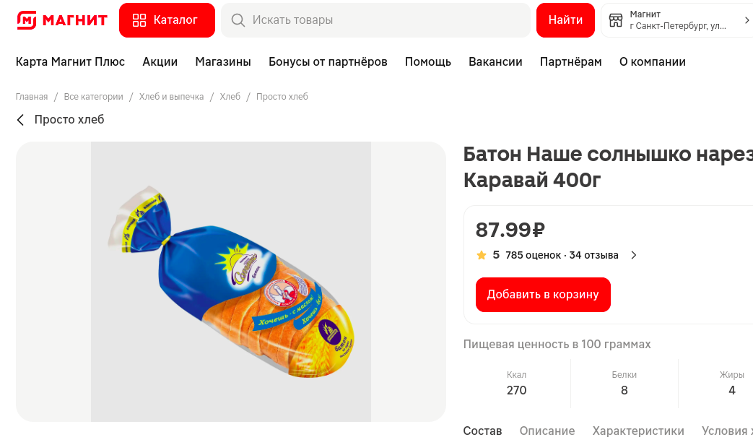Click the bread product image

(231, 282)
